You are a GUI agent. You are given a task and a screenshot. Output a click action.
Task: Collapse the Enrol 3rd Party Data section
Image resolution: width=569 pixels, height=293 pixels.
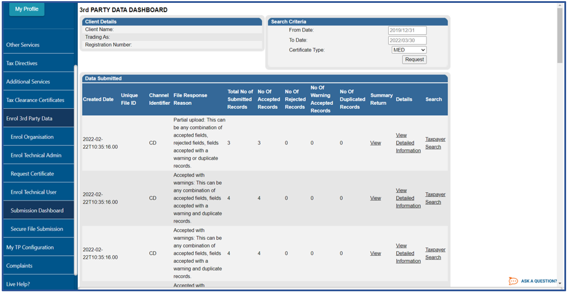pyautogui.click(x=29, y=119)
